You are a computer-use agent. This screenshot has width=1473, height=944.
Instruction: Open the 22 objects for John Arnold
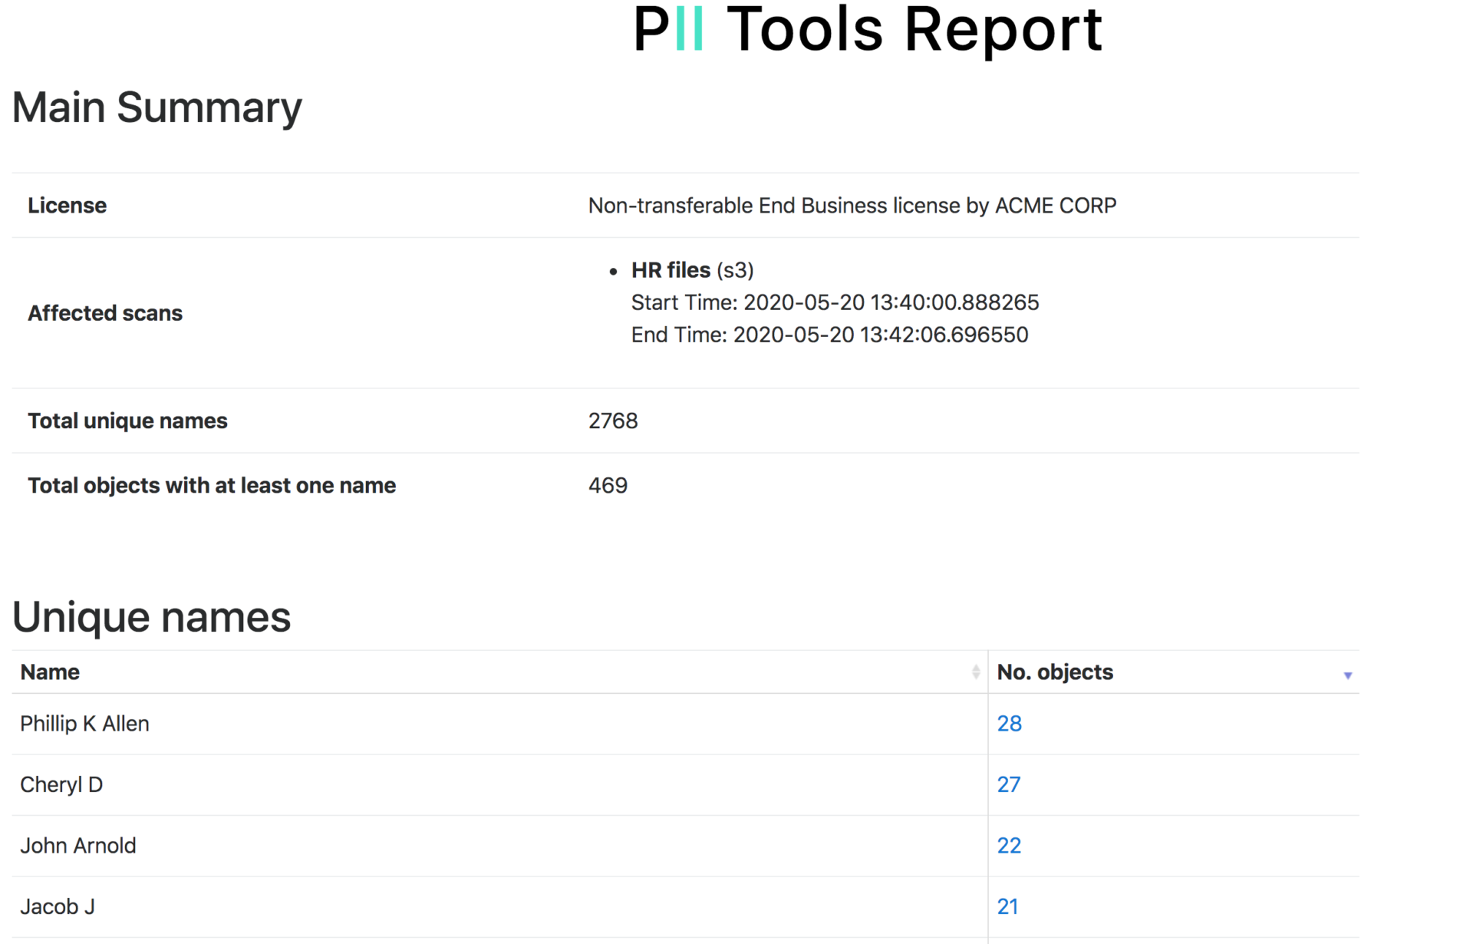click(x=1009, y=845)
